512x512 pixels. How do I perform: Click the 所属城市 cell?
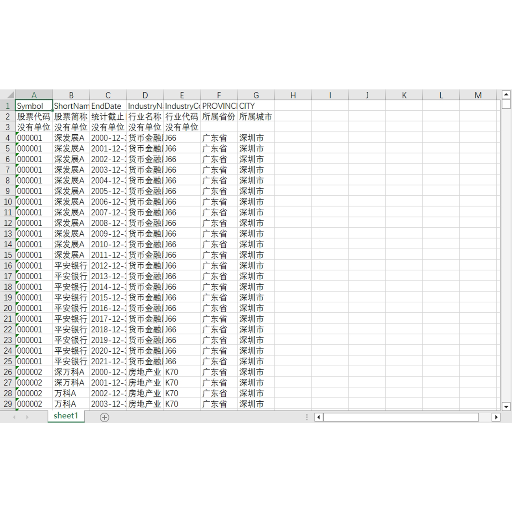256,117
